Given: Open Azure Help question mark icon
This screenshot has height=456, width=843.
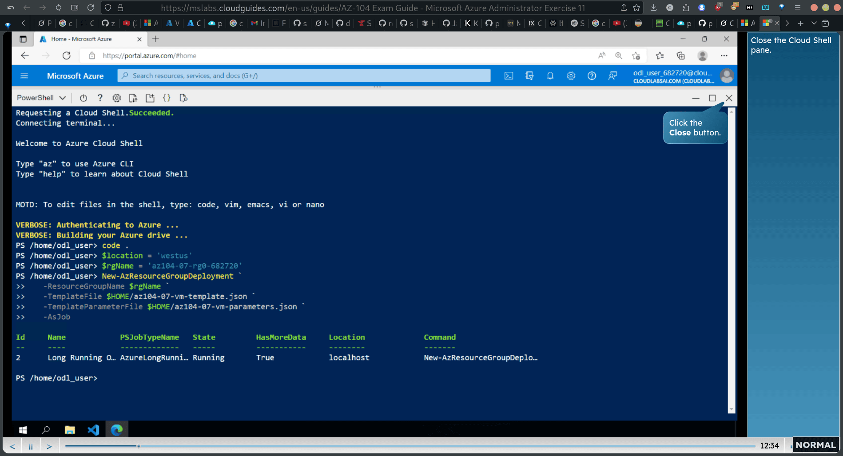Looking at the screenshot, I should tap(592, 76).
